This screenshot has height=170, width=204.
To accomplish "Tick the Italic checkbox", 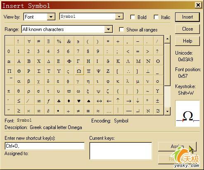I will pyautogui.click(x=156, y=17).
